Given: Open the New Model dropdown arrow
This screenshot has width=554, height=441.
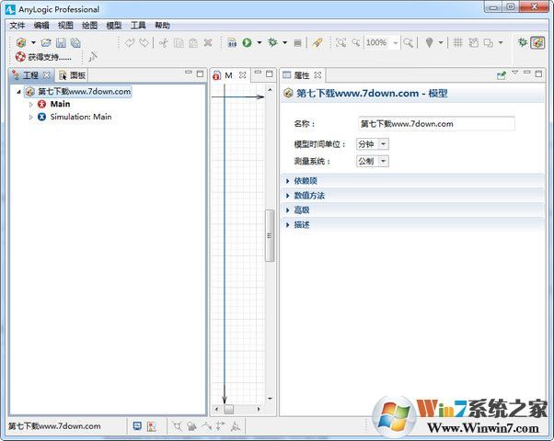Looking at the screenshot, I should (33, 42).
